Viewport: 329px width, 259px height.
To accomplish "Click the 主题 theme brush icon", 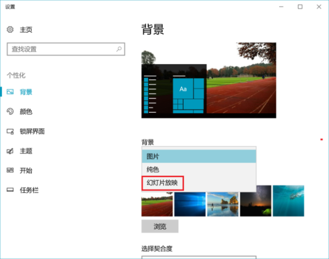I will click(10, 151).
